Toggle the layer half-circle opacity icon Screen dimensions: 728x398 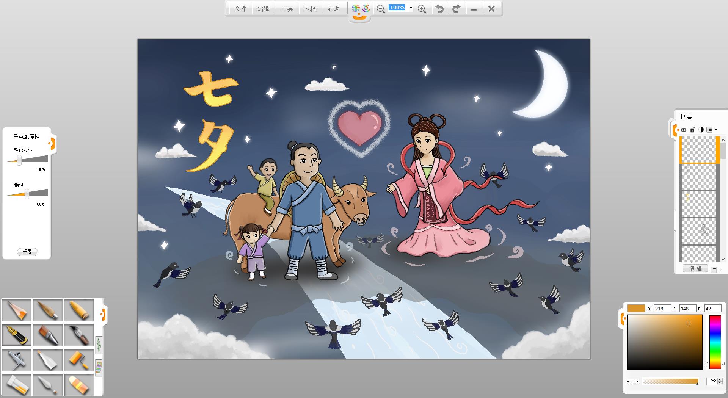pos(701,130)
